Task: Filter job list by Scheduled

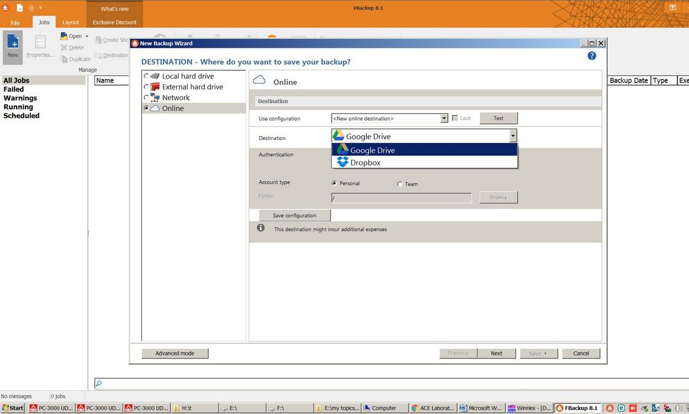Action: click(x=22, y=116)
